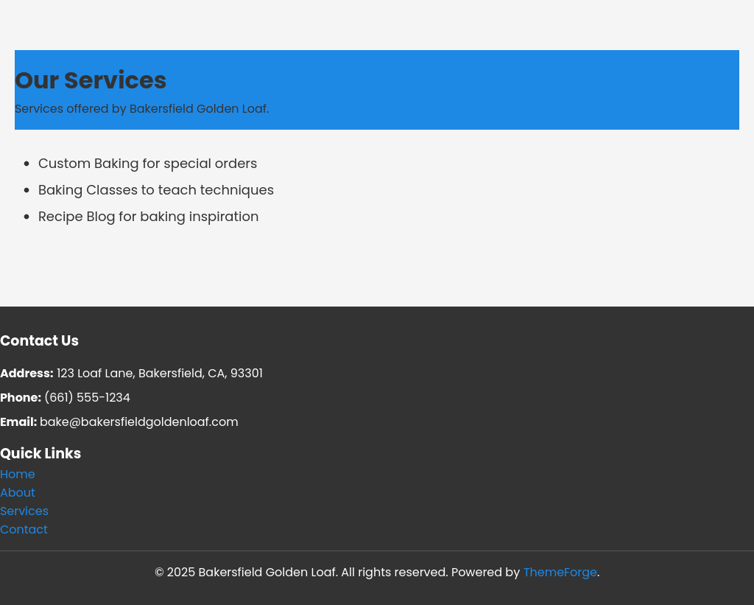Viewport: 754px width, 605px height.
Task: Click the Quick Links heading
Action: (40, 454)
